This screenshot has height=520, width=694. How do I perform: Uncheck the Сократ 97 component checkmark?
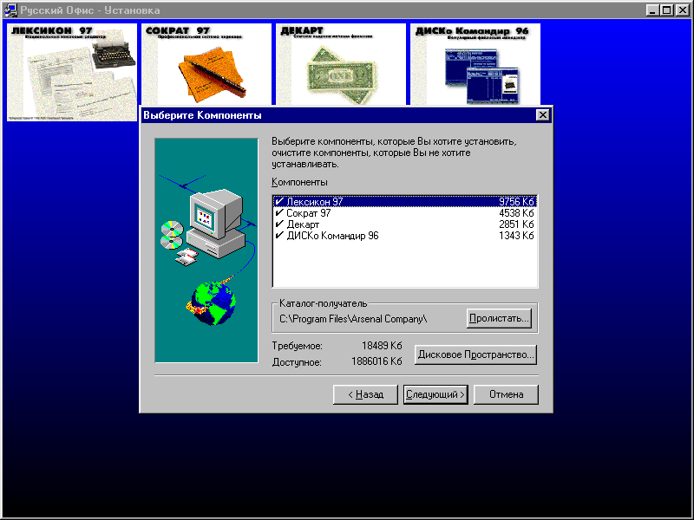(x=278, y=212)
